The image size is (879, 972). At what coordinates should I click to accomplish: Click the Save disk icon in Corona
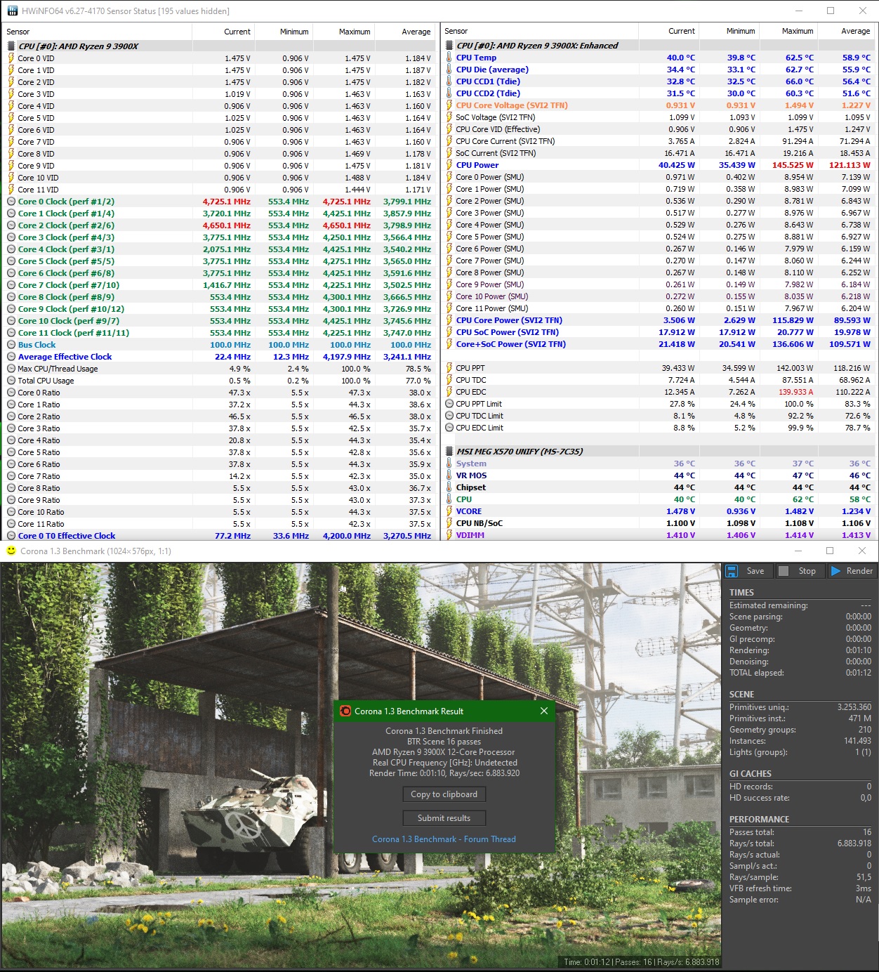point(732,571)
